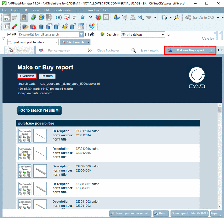Screen dimensions: 224x218
Task: Expand the Transfer to CAD dropdown arrow
Action: 218,18
